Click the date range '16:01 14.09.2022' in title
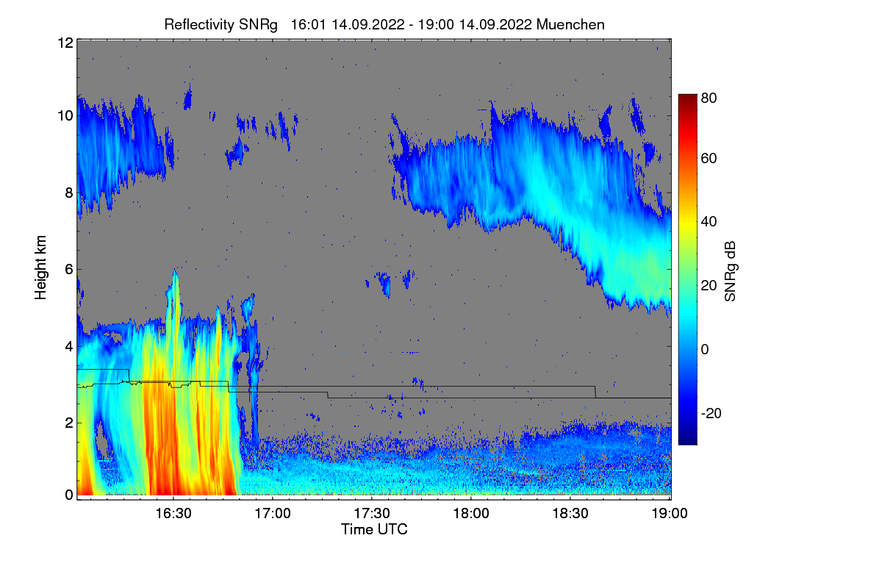 pos(348,24)
